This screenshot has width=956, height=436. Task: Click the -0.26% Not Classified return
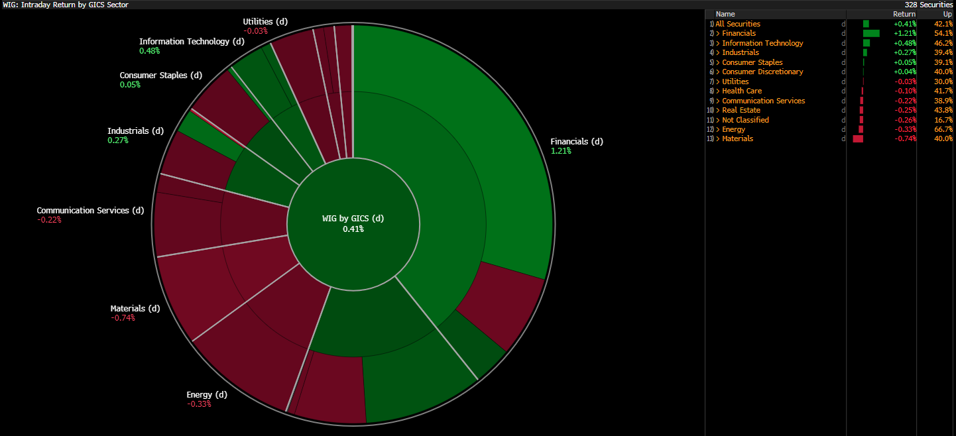[x=906, y=120]
